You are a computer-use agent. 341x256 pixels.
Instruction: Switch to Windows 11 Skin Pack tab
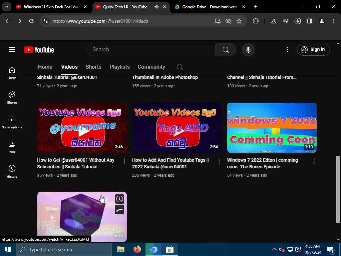click(x=51, y=7)
